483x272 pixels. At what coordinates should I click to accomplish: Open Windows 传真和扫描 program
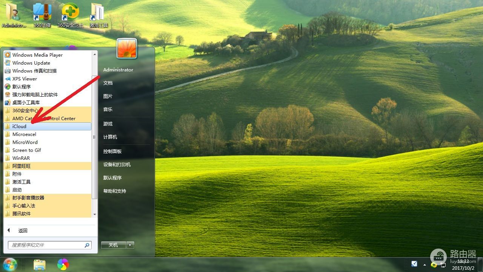pos(48,71)
